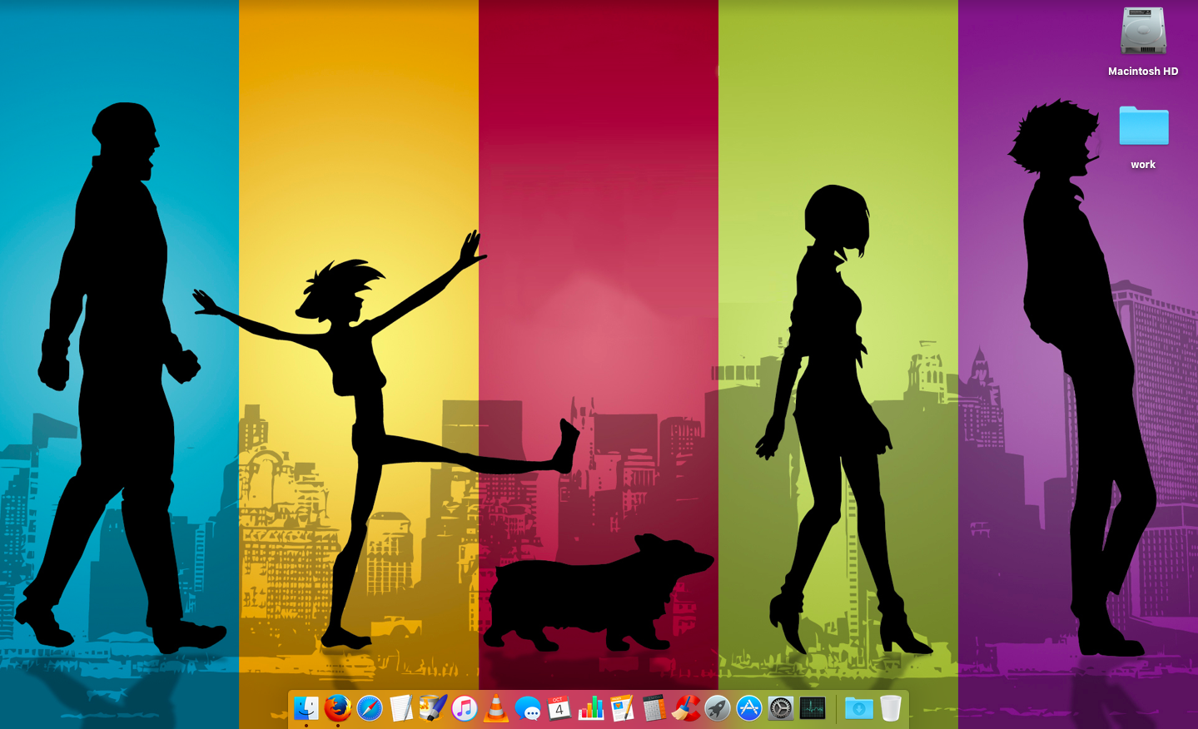Open Calendar showing Oct 4
The height and width of the screenshot is (729, 1198).
point(559,708)
